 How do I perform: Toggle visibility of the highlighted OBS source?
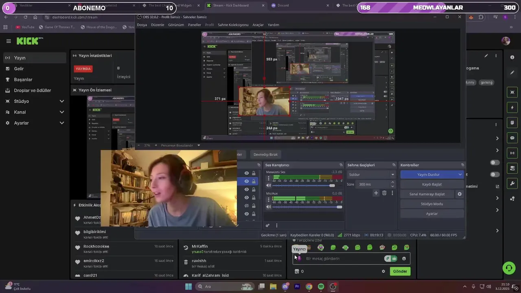pos(246,181)
